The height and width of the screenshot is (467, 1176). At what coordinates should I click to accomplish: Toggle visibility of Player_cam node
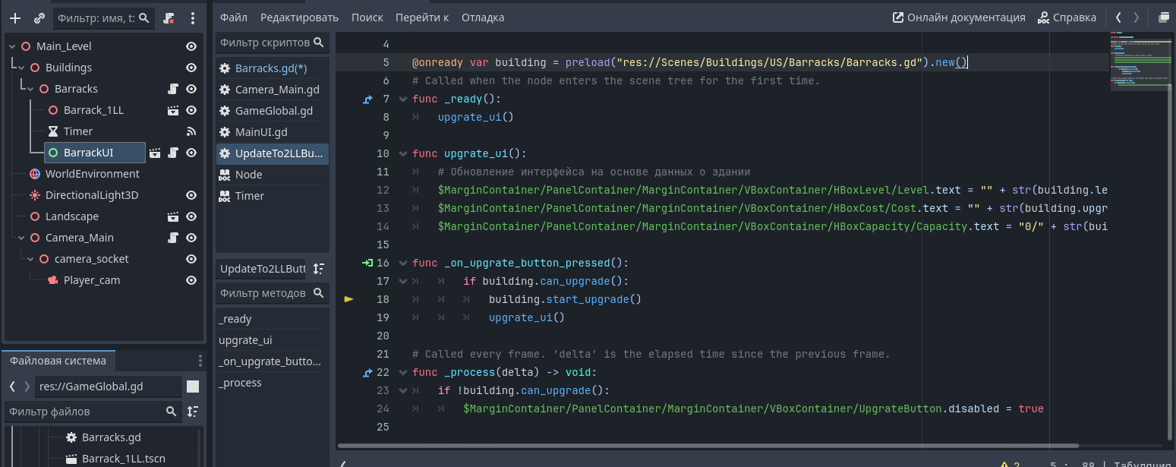(x=191, y=280)
